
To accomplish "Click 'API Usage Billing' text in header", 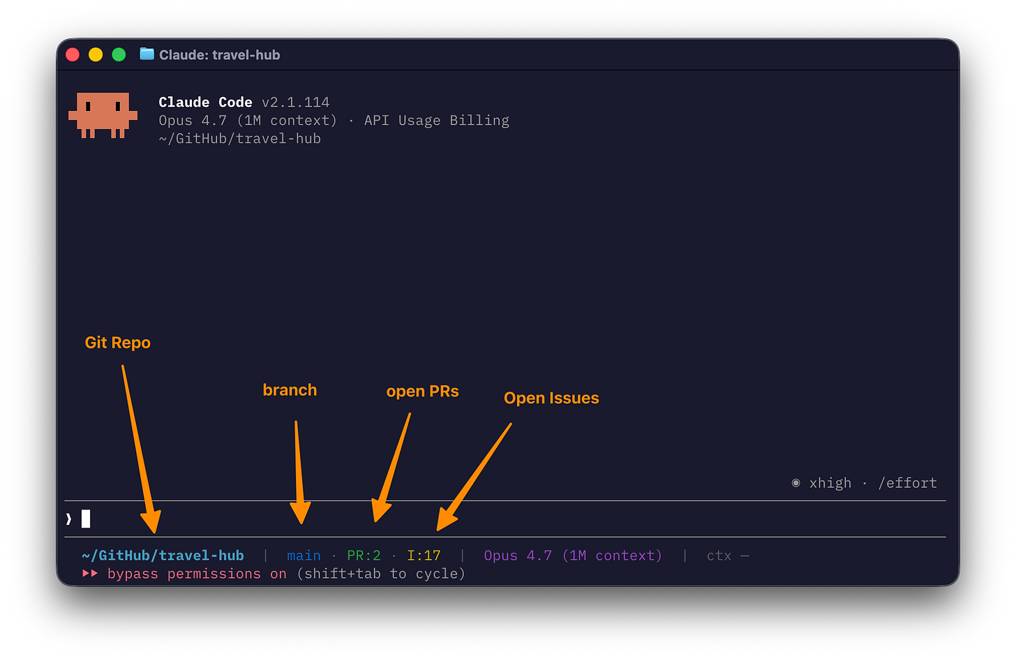I will coord(437,120).
